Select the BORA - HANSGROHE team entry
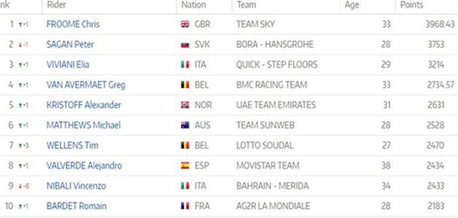458x218 pixels. [275, 45]
